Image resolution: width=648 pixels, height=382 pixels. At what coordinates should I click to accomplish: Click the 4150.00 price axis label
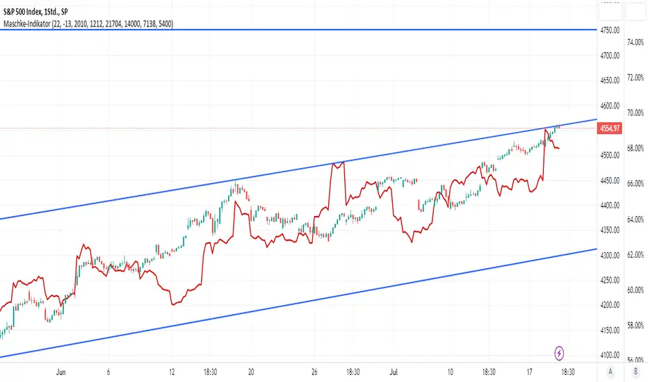(610, 330)
